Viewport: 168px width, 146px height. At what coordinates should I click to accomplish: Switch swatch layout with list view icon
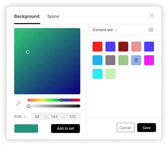pos(151,30)
